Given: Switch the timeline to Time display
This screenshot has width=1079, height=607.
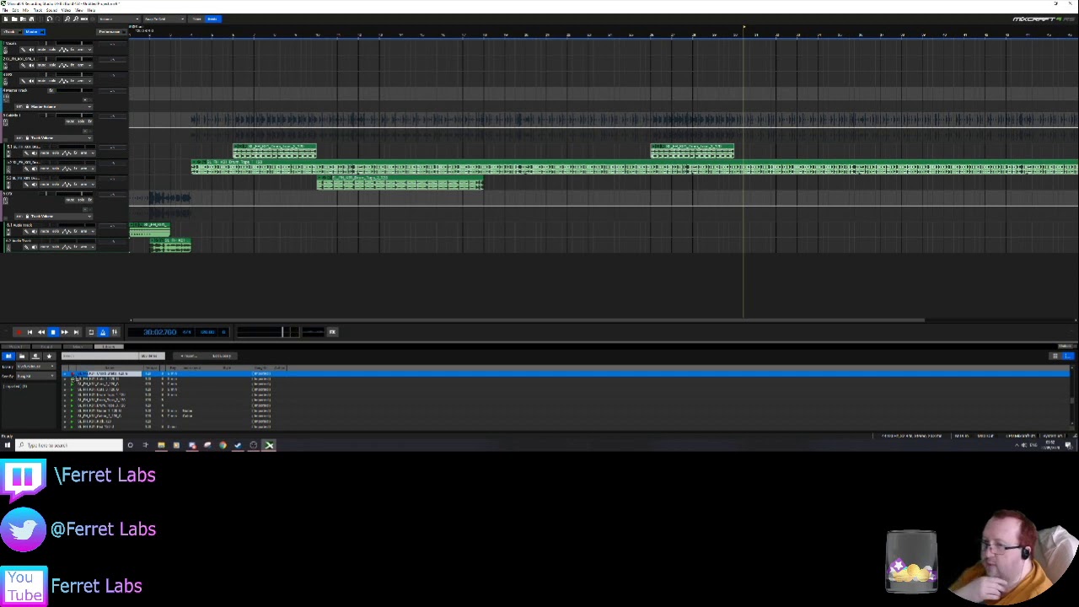Looking at the screenshot, I should [196, 19].
